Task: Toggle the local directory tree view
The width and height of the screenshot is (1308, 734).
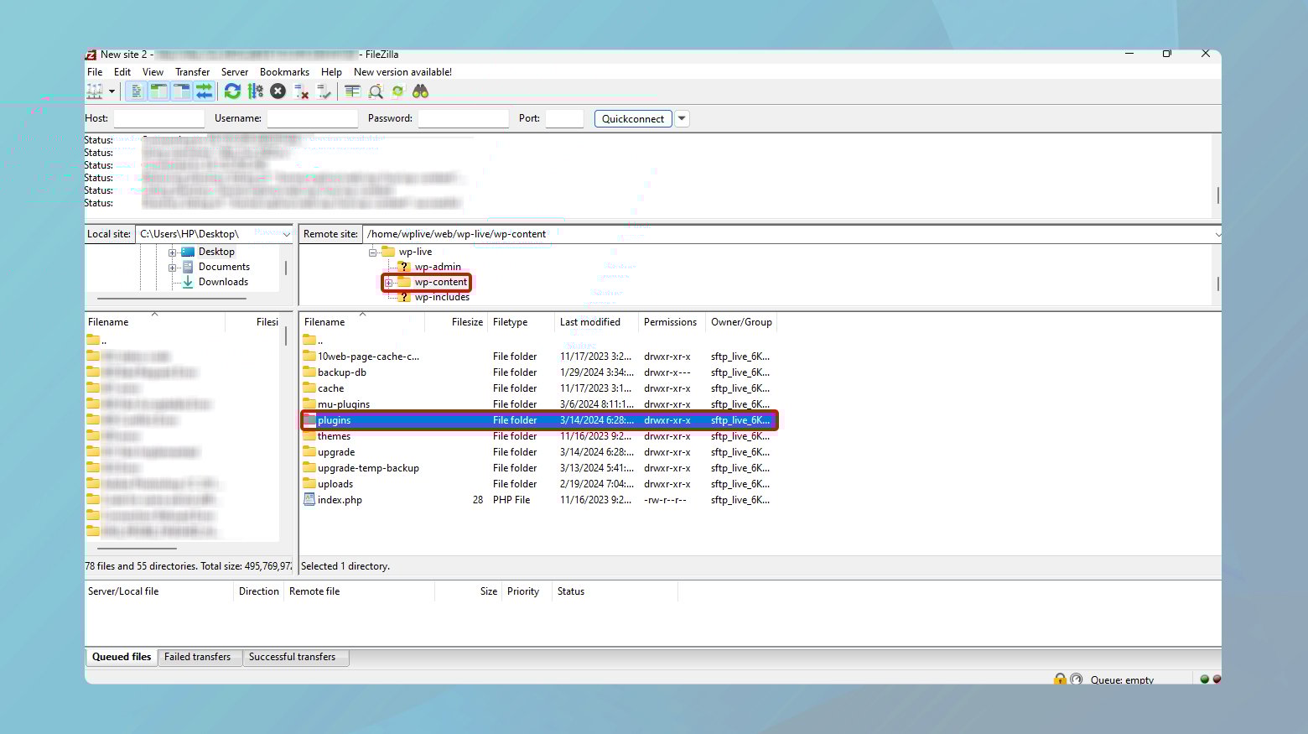Action: (158, 91)
